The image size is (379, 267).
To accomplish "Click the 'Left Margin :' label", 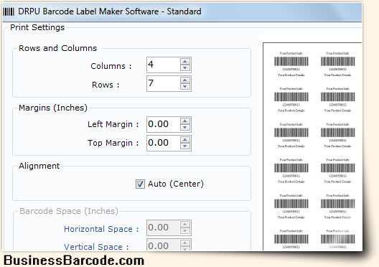I will [x=113, y=124].
